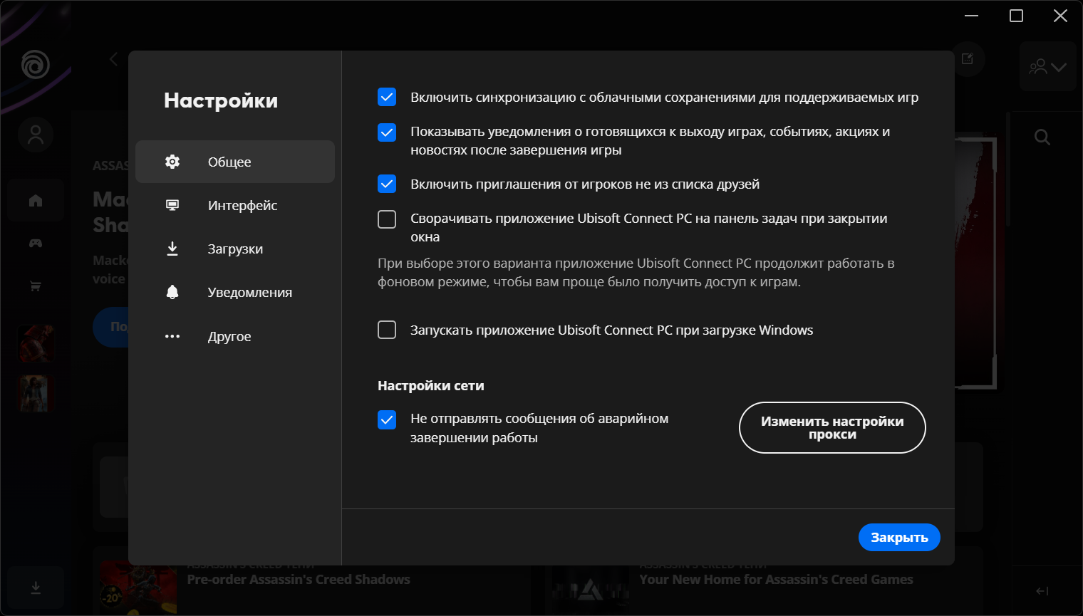
Task: Open the Другое settings tab
Action: tap(235, 336)
